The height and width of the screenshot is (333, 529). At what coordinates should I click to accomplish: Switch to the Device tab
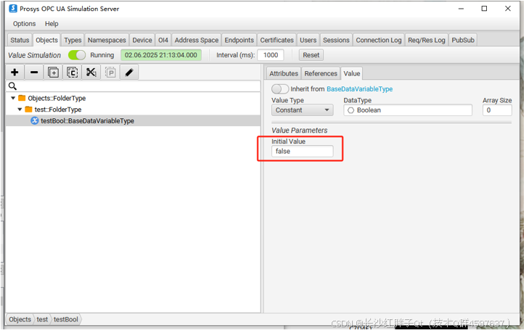[142, 40]
